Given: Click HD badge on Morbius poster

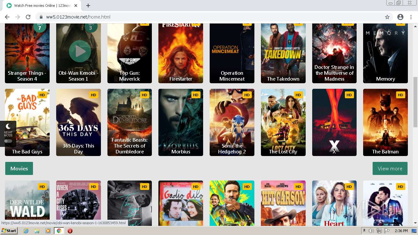Looking at the screenshot, I should (x=196, y=95).
